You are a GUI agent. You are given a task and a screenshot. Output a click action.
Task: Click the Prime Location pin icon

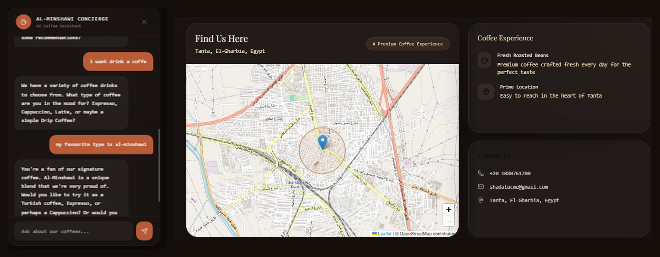(486, 92)
